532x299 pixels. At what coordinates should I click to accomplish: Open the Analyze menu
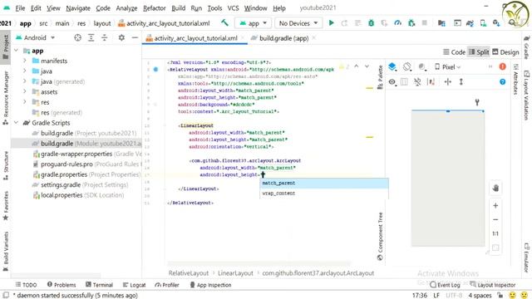(126, 7)
